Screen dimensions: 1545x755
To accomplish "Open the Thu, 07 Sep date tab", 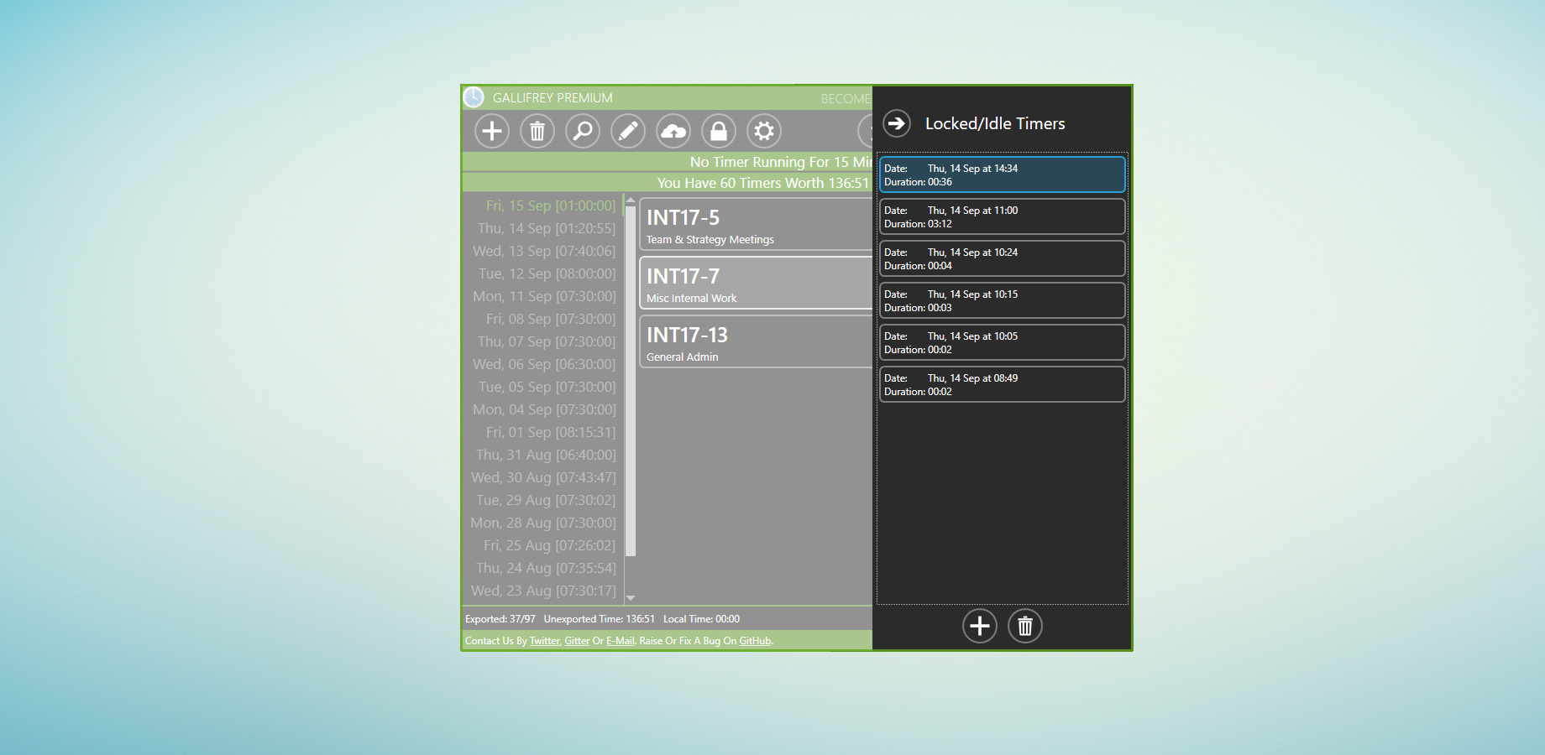I will pos(547,341).
